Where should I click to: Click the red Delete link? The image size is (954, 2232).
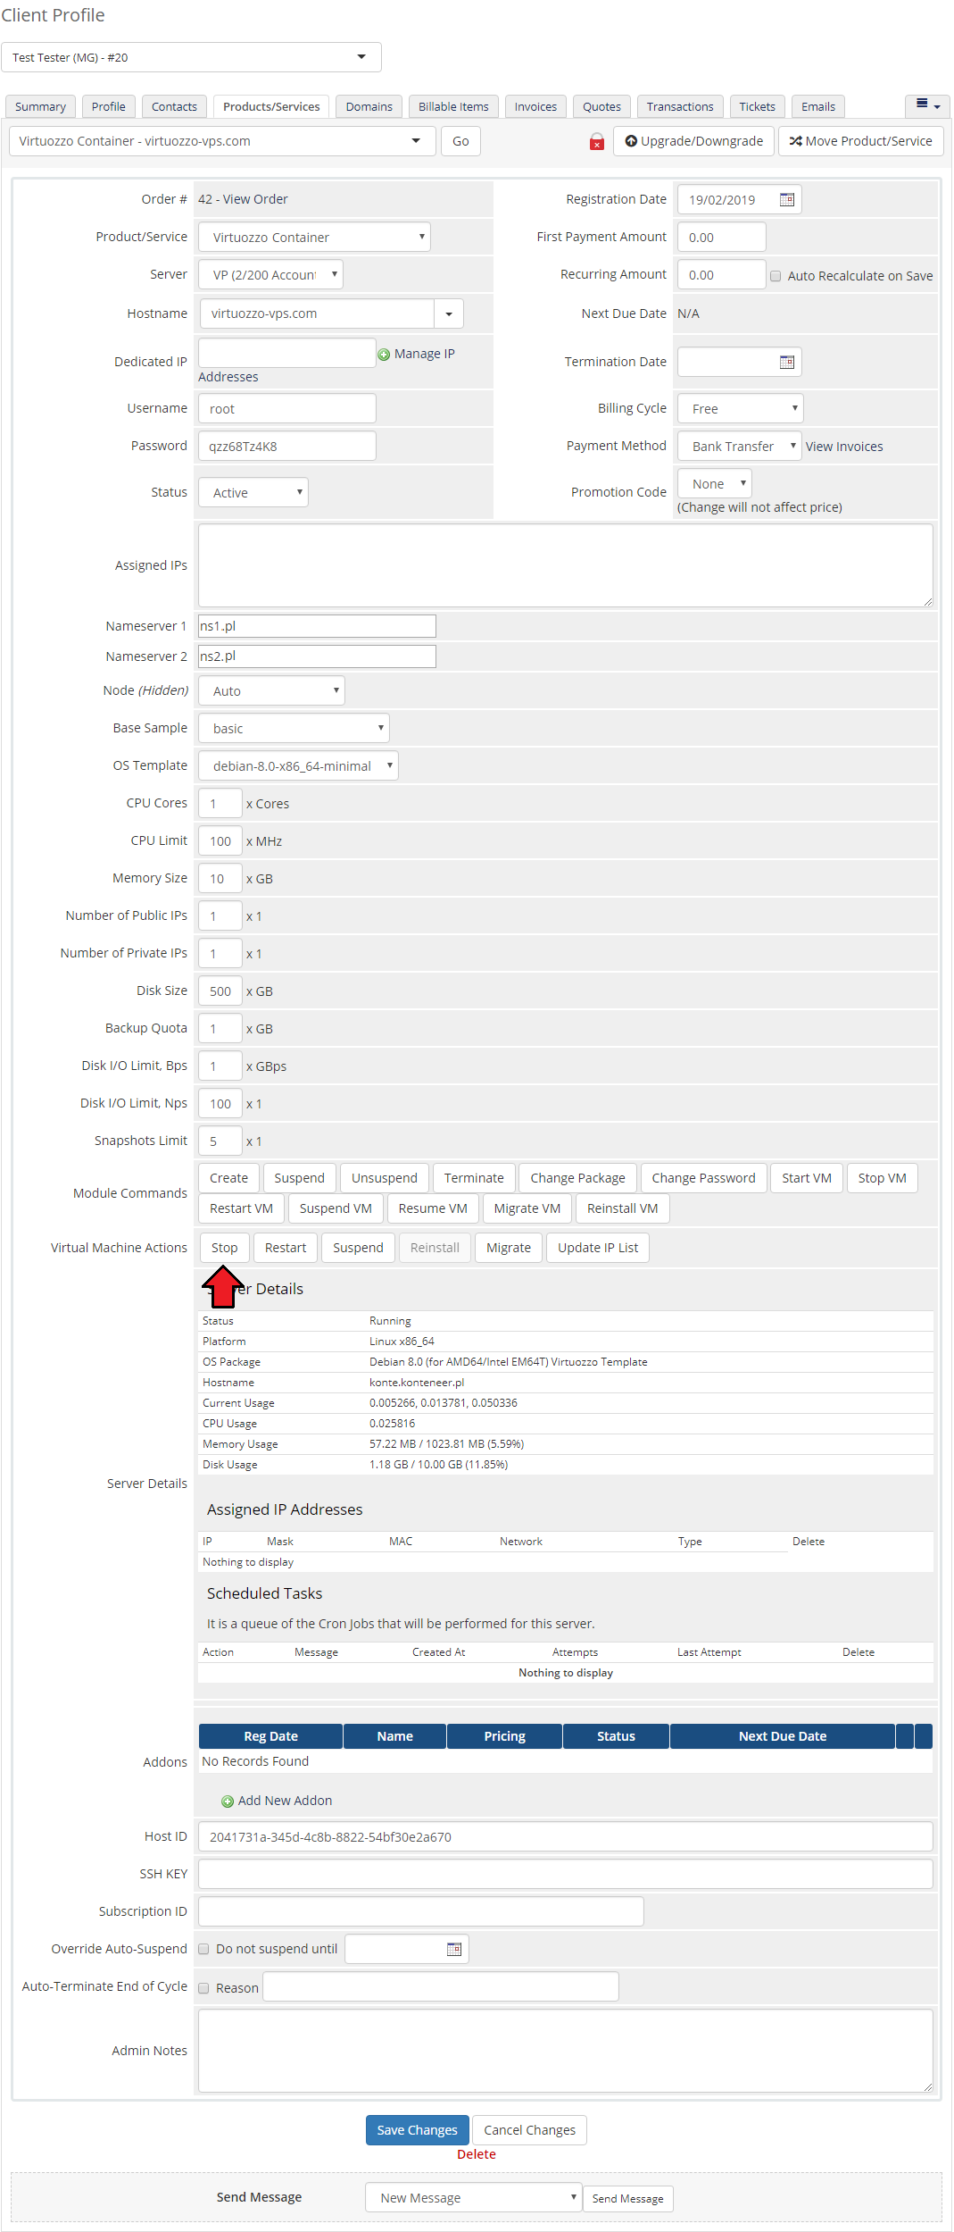click(476, 2154)
